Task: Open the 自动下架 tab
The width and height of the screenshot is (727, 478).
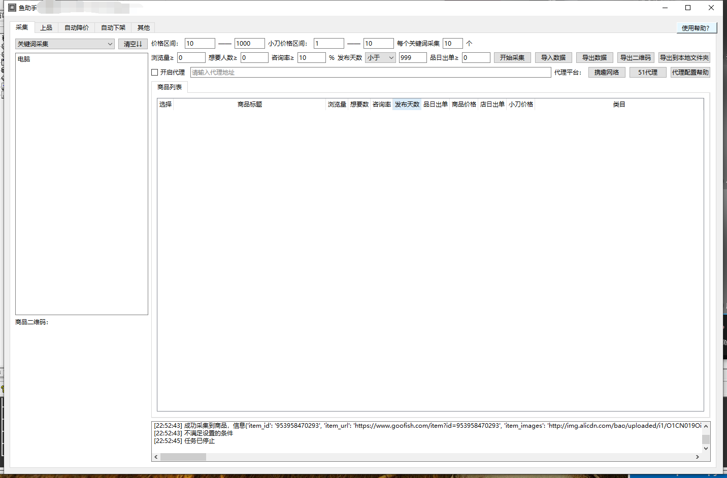Action: 113,27
